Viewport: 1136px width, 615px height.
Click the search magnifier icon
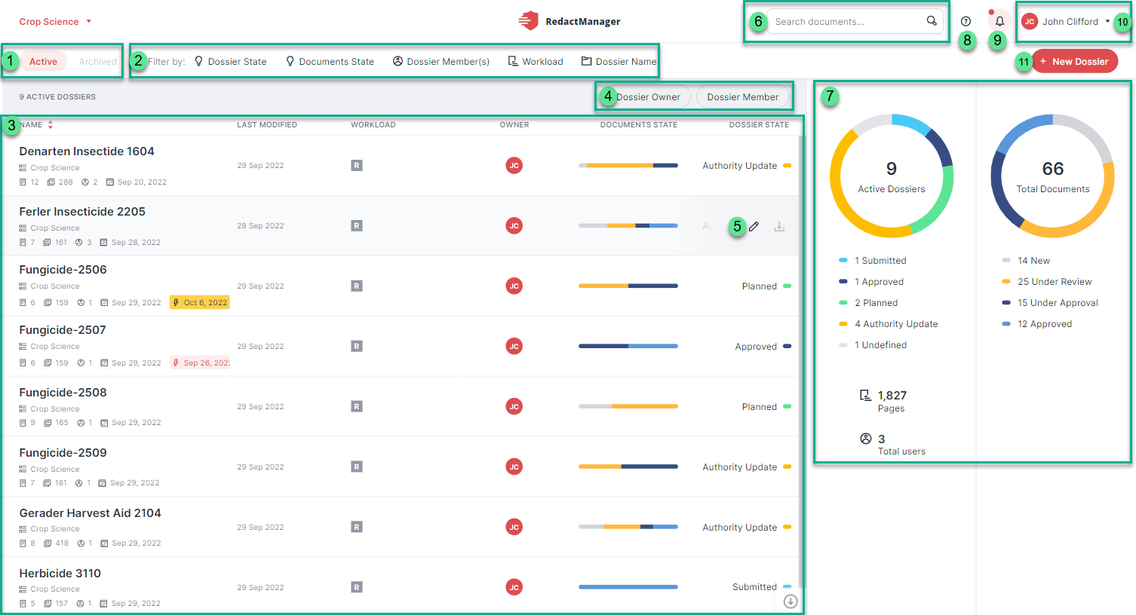[x=932, y=21]
